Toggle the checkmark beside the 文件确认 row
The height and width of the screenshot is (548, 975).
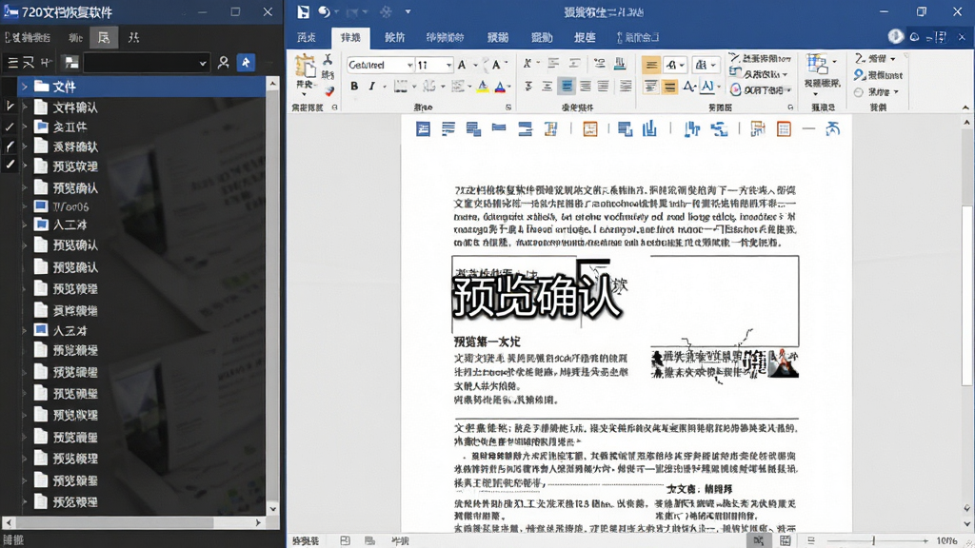tap(10, 107)
